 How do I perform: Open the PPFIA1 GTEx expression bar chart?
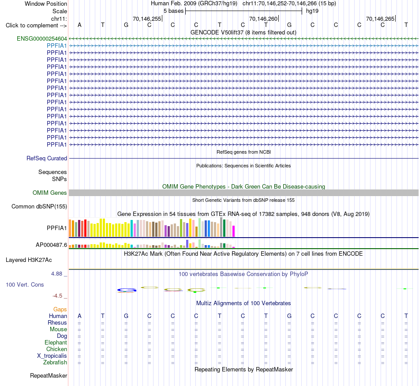(152, 227)
